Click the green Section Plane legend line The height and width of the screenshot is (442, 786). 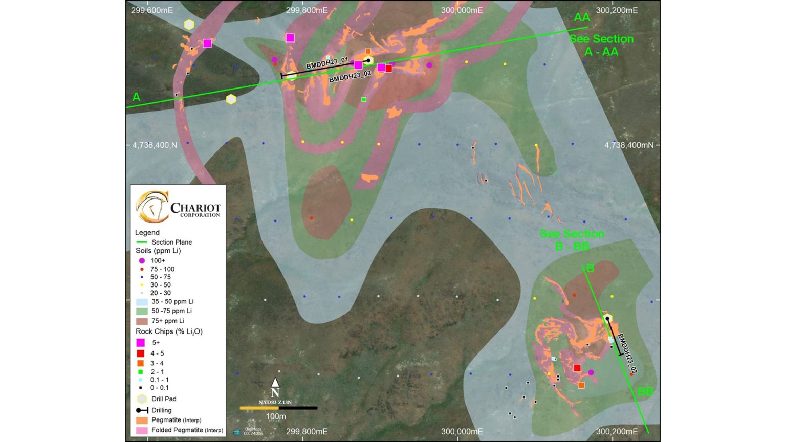(x=142, y=242)
